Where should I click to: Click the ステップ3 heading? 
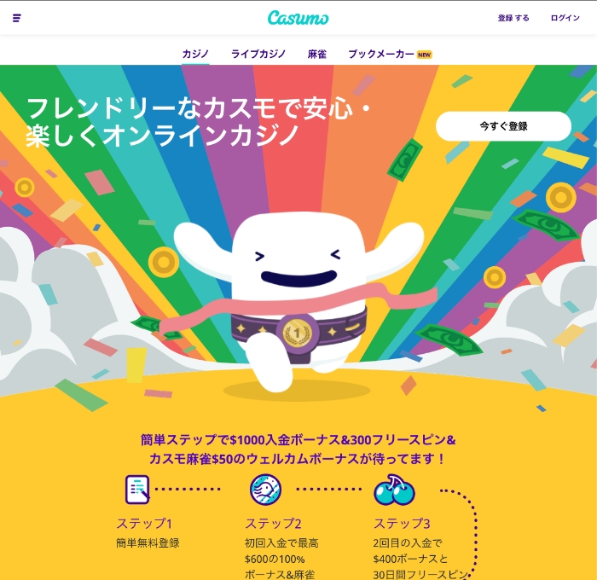402,524
